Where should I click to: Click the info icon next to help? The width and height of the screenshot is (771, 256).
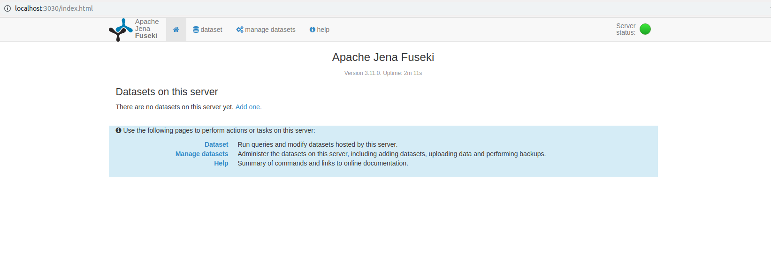tap(312, 30)
